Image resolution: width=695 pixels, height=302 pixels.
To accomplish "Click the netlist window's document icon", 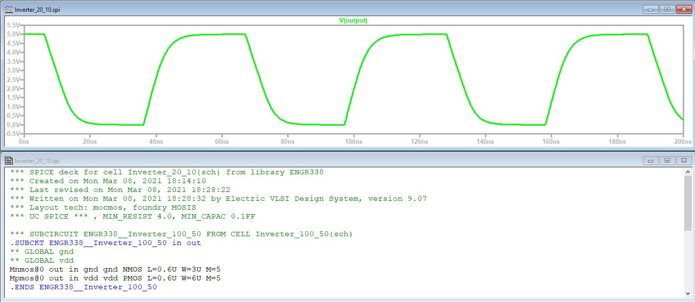I will click(x=8, y=161).
